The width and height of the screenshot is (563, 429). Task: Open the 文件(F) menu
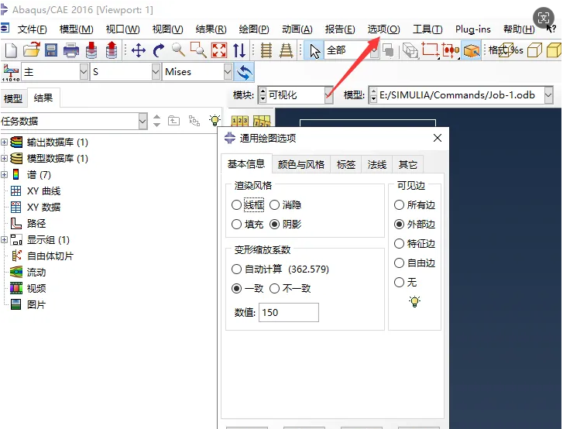point(33,29)
